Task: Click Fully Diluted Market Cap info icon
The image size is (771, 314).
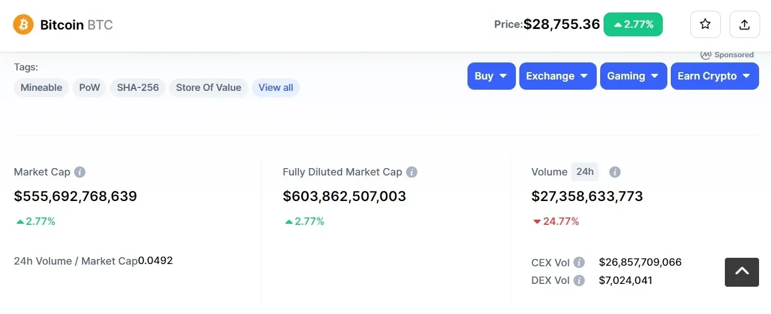Action: tap(412, 172)
